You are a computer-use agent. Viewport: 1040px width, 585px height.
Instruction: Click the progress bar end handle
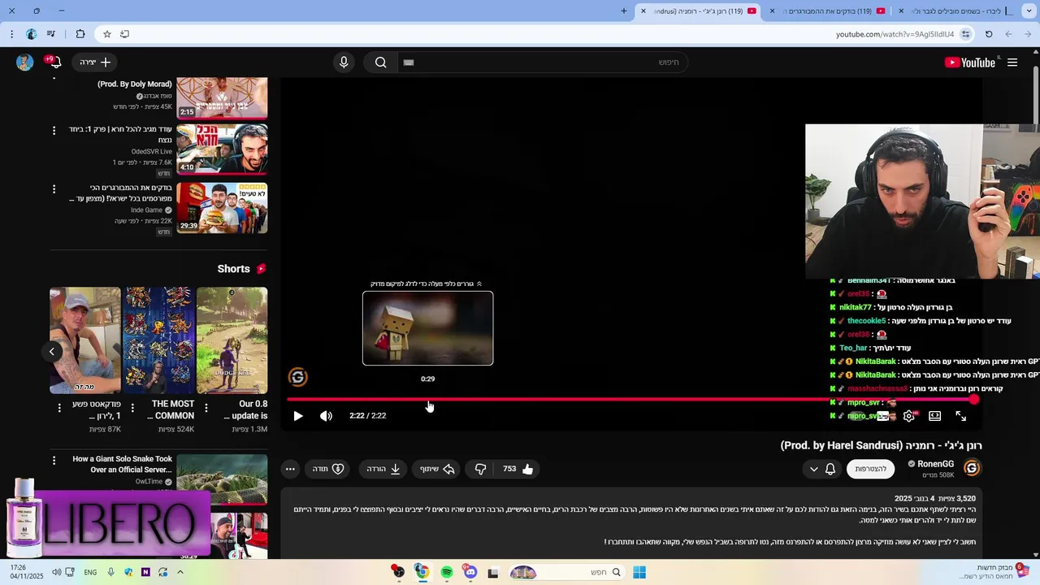(x=973, y=399)
